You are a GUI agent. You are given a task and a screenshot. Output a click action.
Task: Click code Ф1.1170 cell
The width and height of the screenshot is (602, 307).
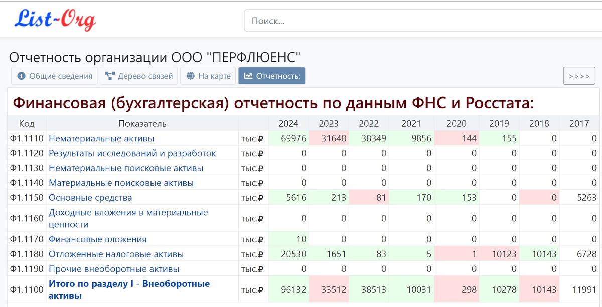(x=27, y=239)
